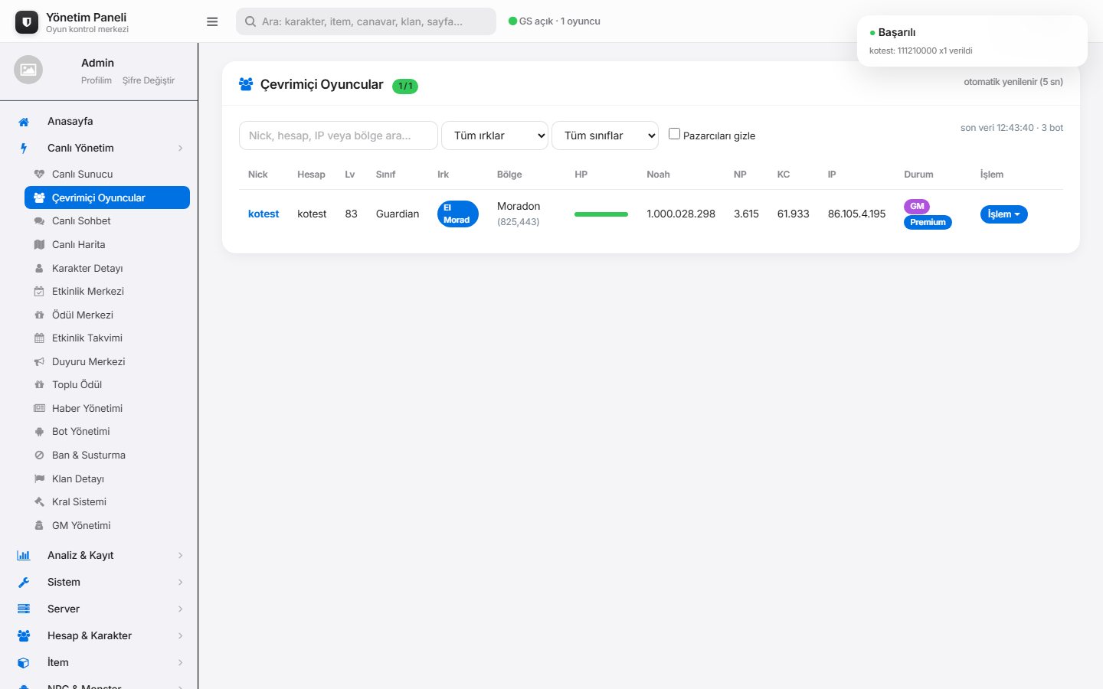The width and height of the screenshot is (1103, 689).
Task: Click the Başarılı notification toast
Action: (x=972, y=41)
